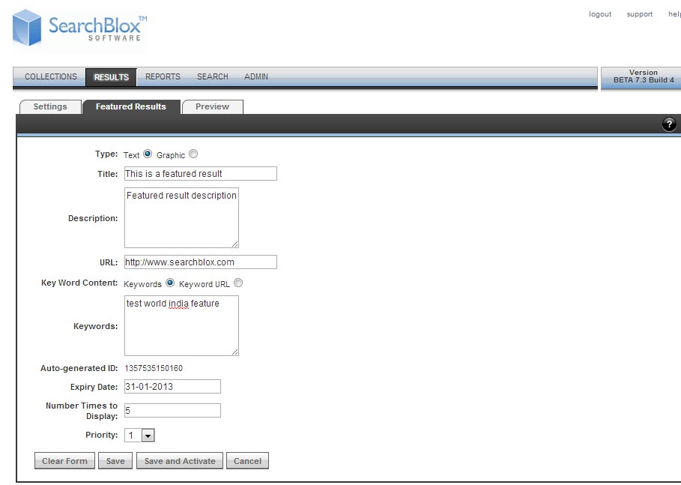Click the Expiry Date label
The height and width of the screenshot is (485, 681).
[94, 387]
